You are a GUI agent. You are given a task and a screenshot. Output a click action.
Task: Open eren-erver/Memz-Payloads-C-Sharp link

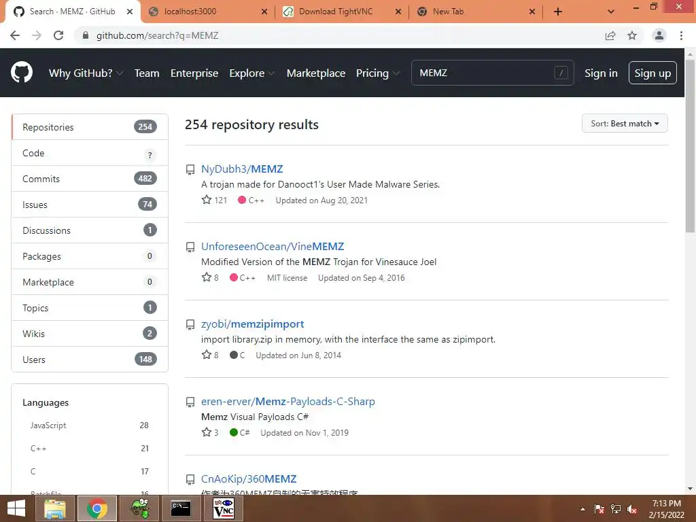[288, 401]
